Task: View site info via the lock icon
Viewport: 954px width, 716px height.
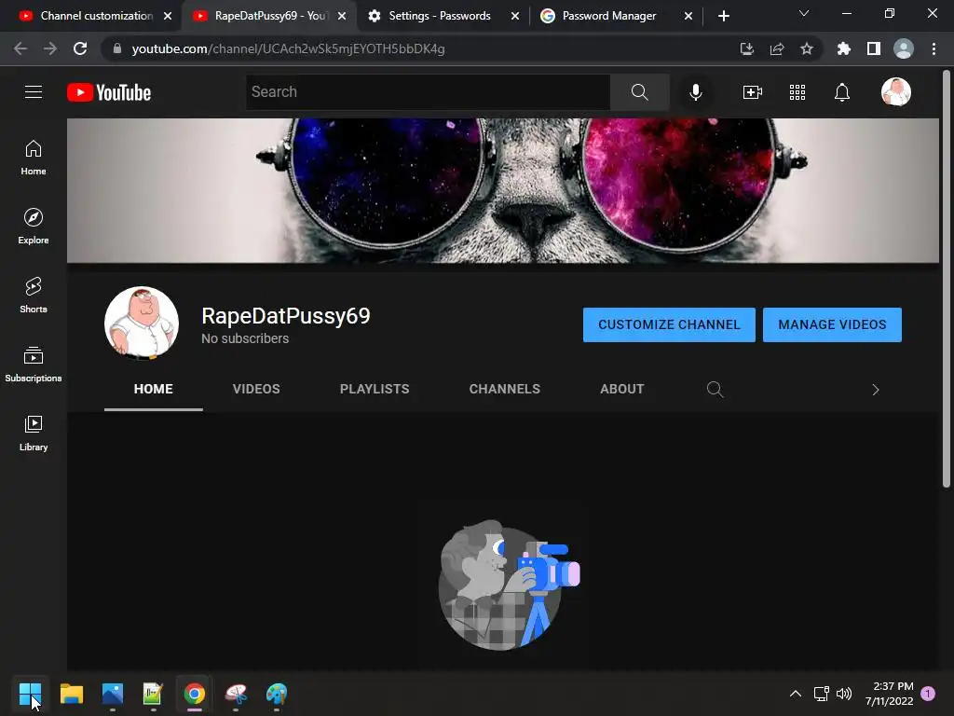Action: click(117, 48)
